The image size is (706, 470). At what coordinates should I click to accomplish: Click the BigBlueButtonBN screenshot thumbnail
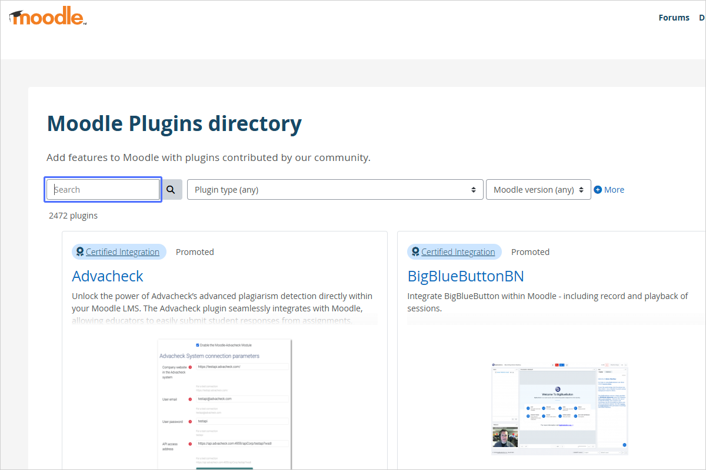tap(560, 409)
